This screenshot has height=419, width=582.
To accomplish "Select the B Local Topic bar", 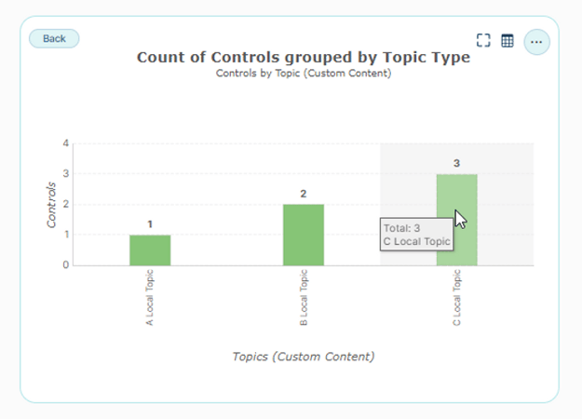I will click(x=304, y=235).
